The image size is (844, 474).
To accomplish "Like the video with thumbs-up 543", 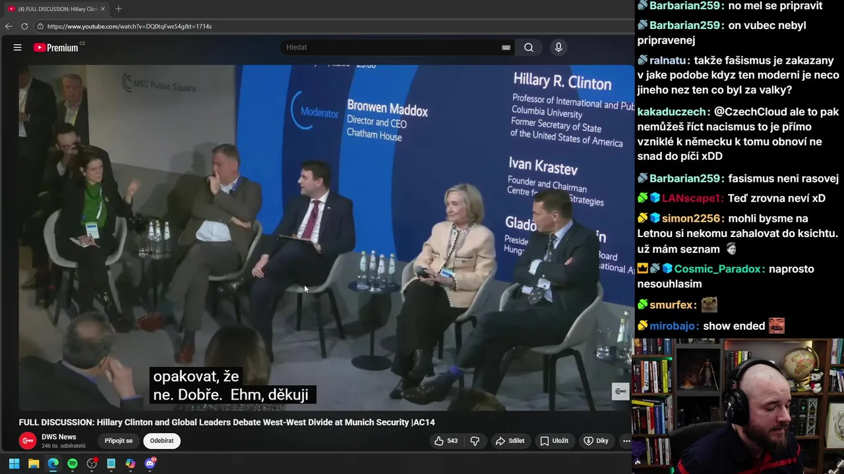I will 446,441.
